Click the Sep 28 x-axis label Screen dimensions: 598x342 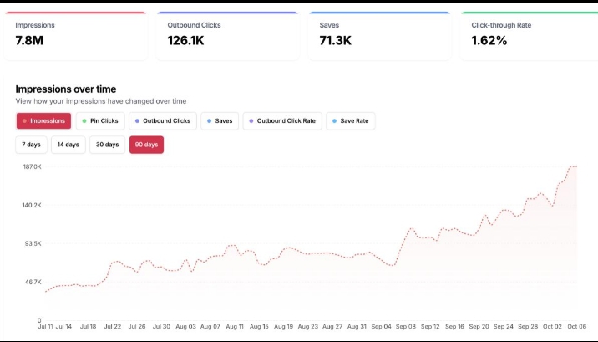coord(528,327)
